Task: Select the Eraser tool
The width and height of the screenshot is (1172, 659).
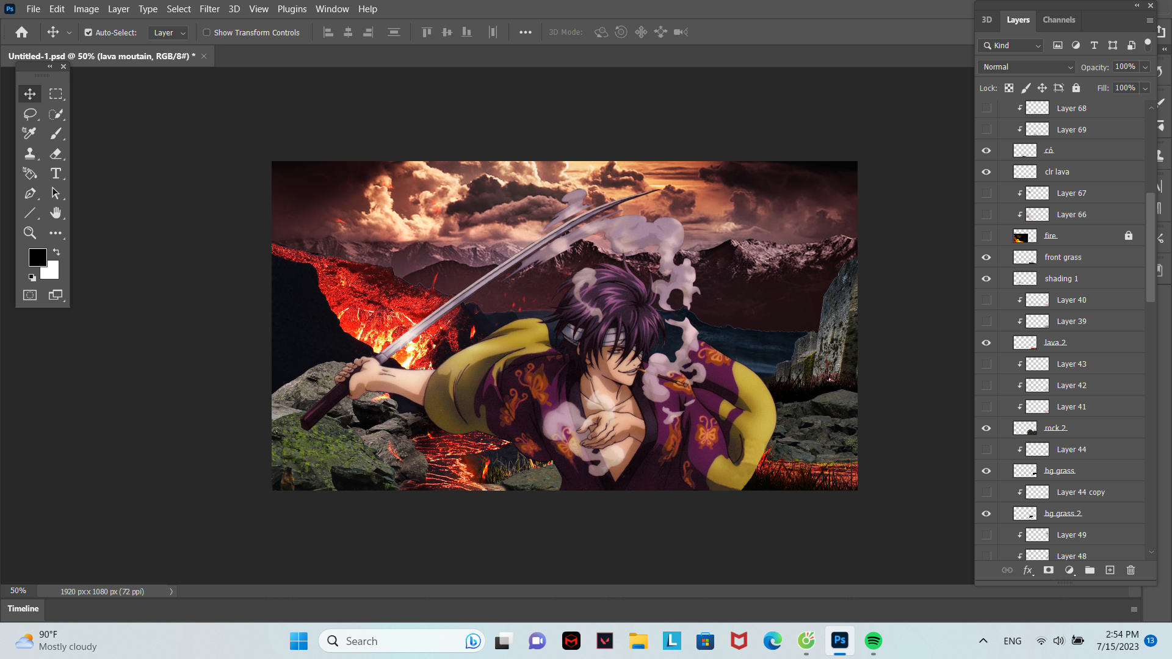Action: pos(56,154)
